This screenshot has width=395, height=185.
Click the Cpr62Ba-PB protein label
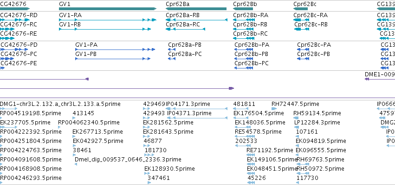click(185, 45)
